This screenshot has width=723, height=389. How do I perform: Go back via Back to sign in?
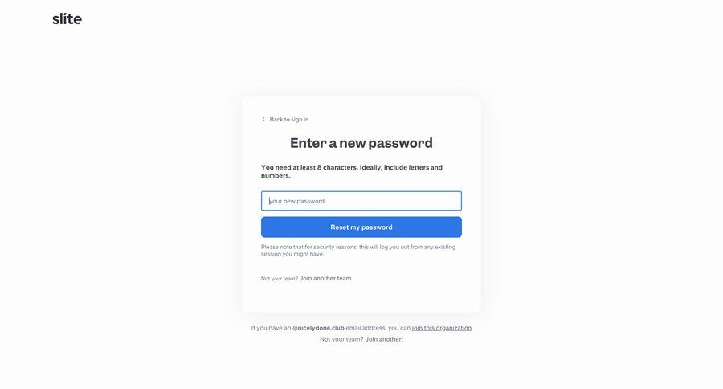tap(289, 119)
